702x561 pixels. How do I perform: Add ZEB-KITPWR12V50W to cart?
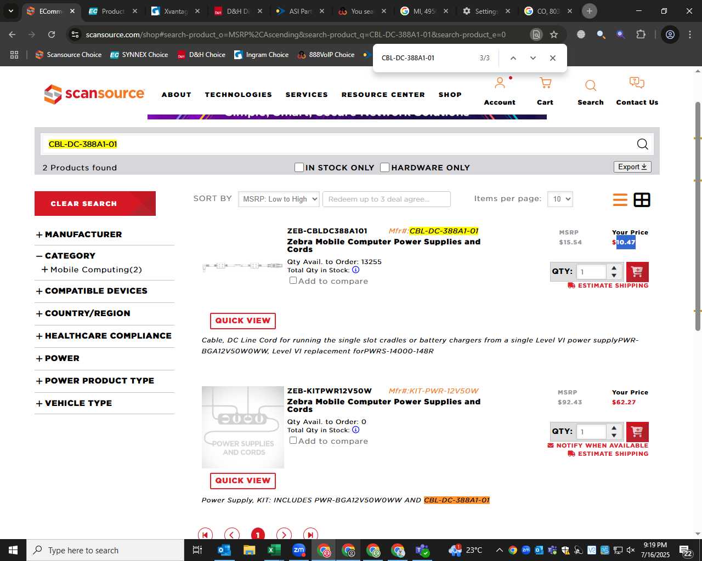[637, 432]
